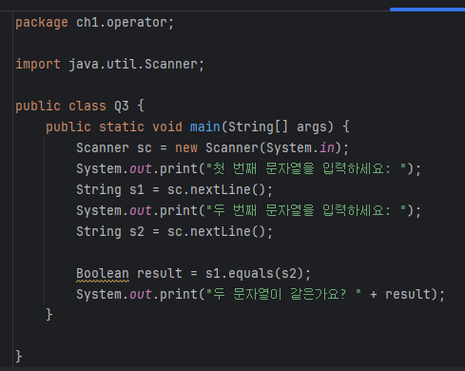Viewport: 465px width, 371px height.
Task: Click the main method name
Action: pyautogui.click(x=205, y=127)
